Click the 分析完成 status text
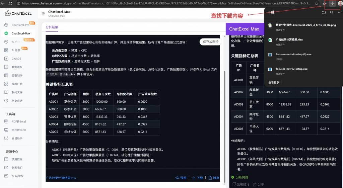343x188 pixels. 242,177
